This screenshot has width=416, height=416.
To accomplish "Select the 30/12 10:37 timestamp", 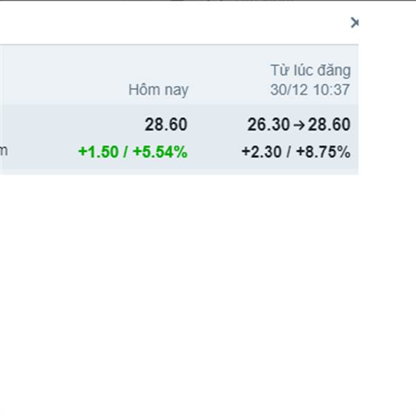I will [x=310, y=89].
